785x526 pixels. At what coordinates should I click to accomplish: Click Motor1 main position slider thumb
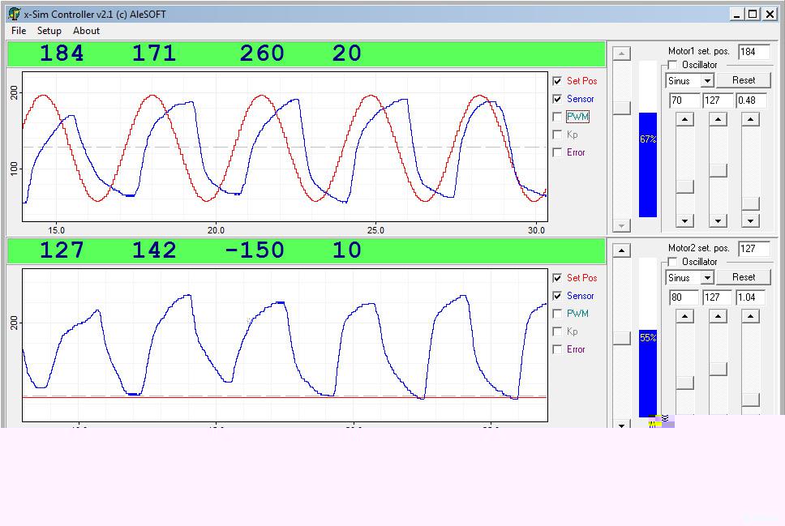point(621,108)
